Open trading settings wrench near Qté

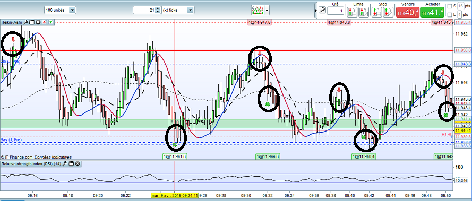click(322, 10)
